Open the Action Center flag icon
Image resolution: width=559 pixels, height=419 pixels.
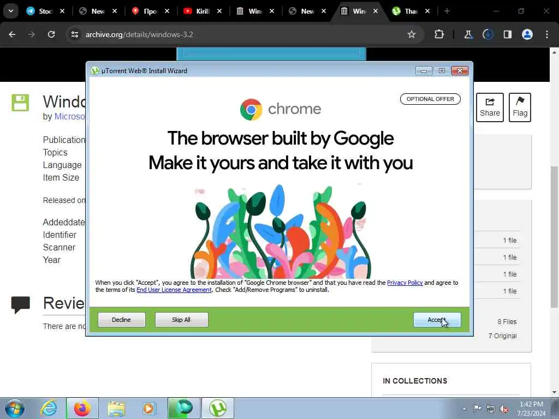click(477, 408)
